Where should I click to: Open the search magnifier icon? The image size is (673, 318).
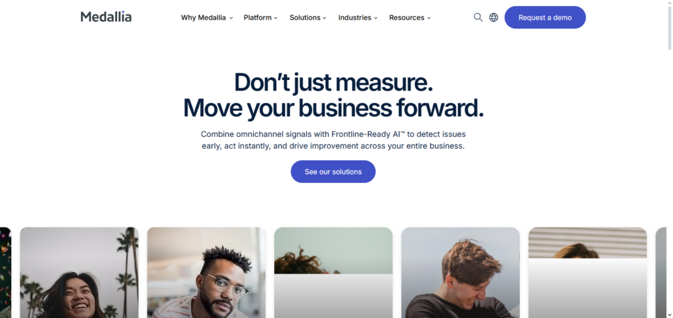[478, 18]
